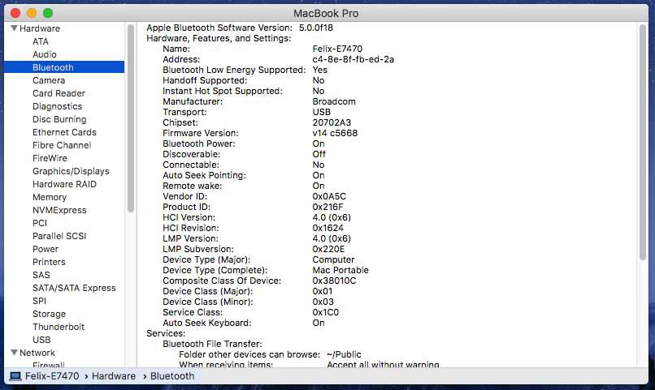
Task: Collapse the Network section disclosure triangle
Action: click(x=14, y=353)
